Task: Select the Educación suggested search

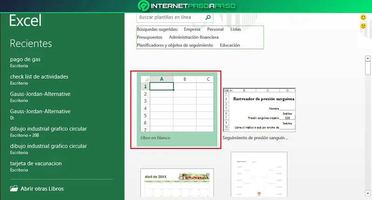Action: pyautogui.click(x=230, y=45)
